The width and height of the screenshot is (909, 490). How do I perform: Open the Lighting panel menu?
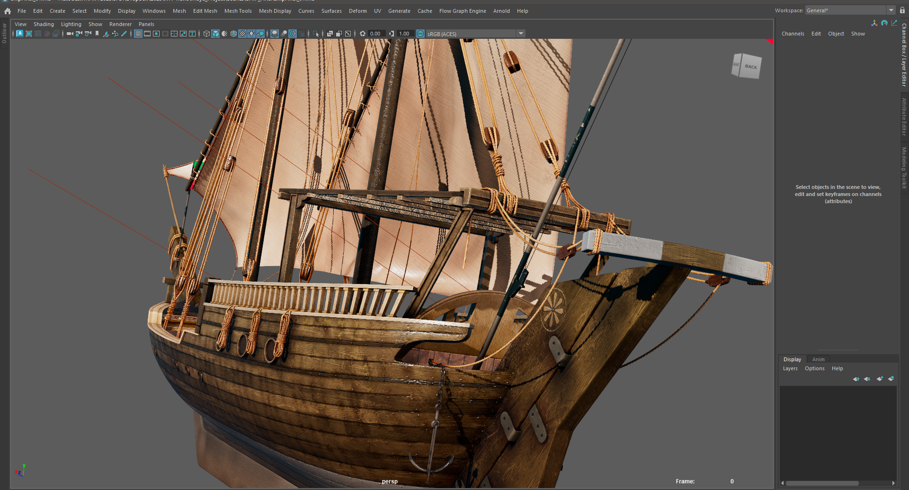(x=71, y=24)
